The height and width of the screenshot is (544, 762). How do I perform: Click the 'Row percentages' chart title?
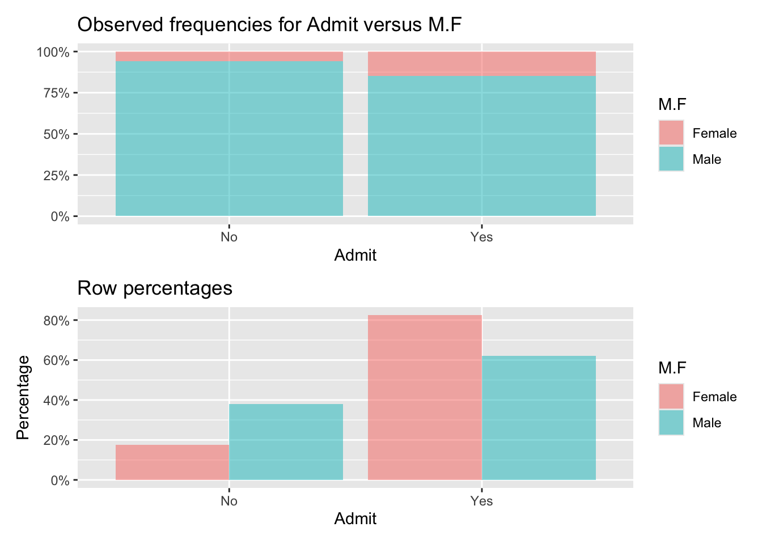(155, 288)
